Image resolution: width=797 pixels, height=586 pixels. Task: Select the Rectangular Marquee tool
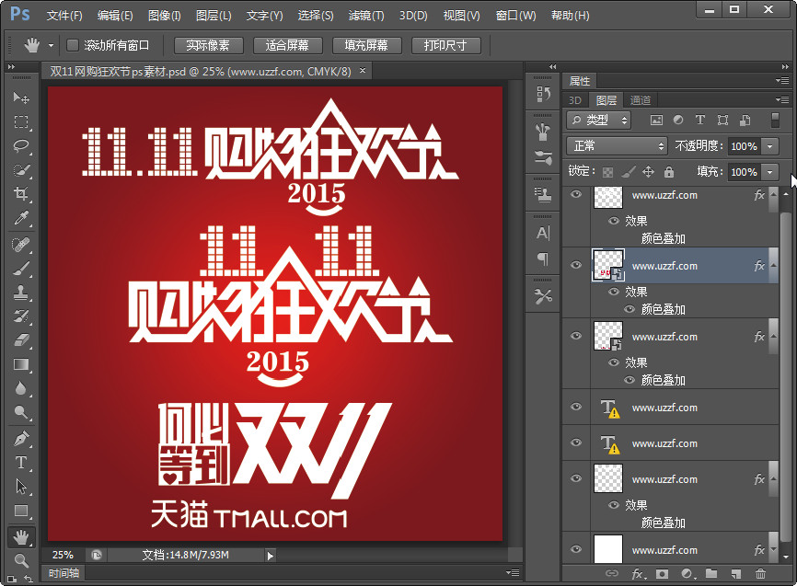coord(21,122)
